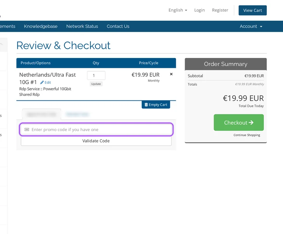Viewport: 283px width, 234px height.
Task: Click the Validate Code button
Action: click(96, 141)
